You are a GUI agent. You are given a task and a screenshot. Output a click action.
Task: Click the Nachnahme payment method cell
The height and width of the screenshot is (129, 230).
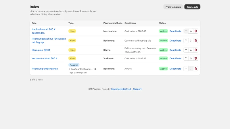coord(110,31)
